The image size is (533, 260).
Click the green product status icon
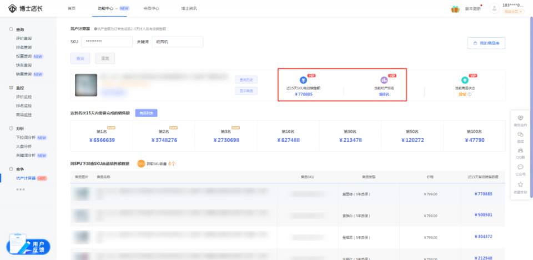pos(465,80)
